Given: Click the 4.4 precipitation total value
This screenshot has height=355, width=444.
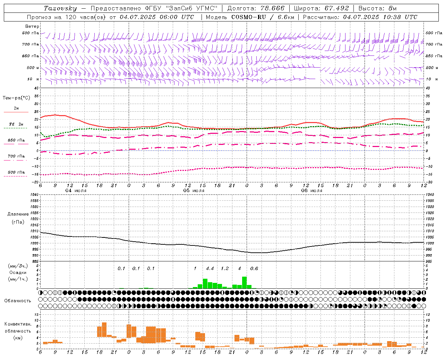Looking at the screenshot, I should [210, 268].
